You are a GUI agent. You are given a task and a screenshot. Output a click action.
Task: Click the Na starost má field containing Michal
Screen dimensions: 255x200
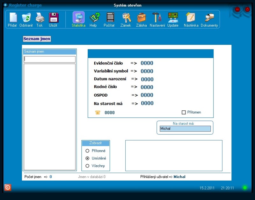185,129
